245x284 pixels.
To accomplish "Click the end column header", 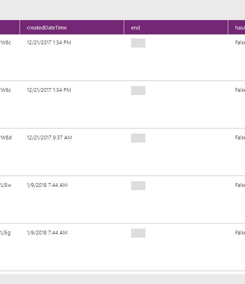I will [136, 28].
